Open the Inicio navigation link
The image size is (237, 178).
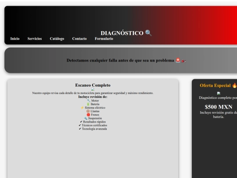point(15,39)
